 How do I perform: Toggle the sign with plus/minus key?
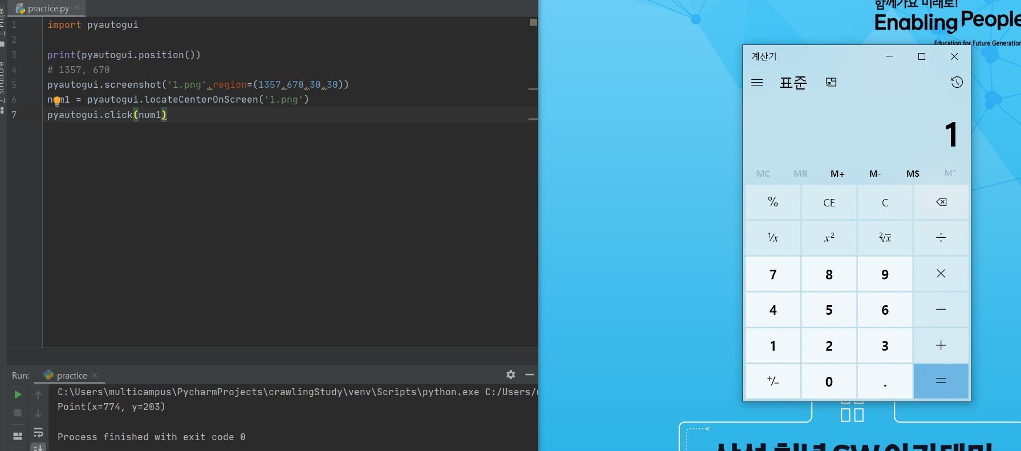tap(772, 381)
